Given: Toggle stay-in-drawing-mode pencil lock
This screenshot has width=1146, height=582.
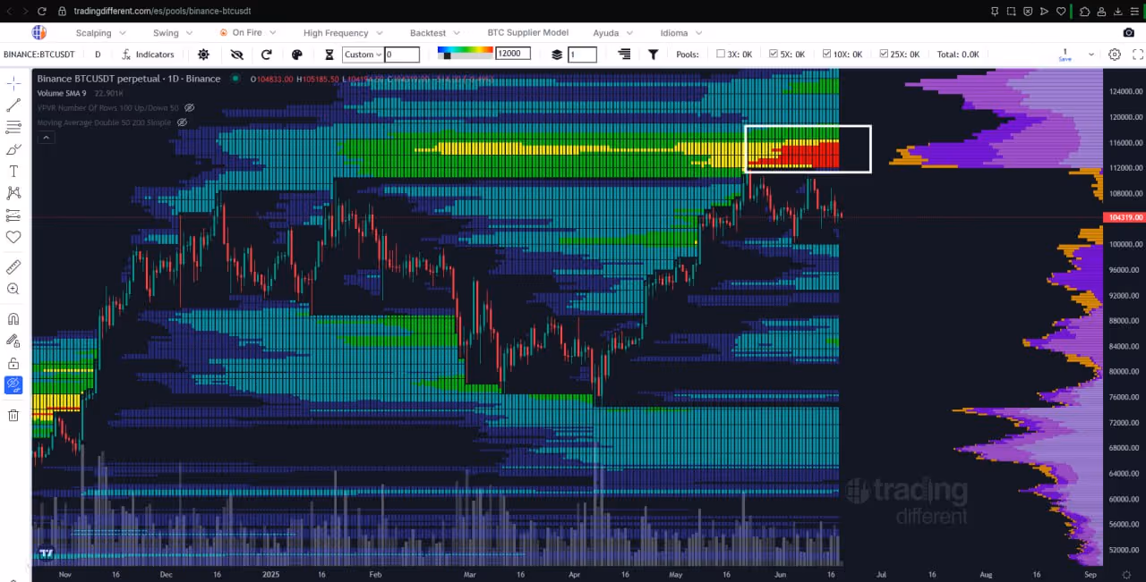Looking at the screenshot, I should (x=13, y=341).
